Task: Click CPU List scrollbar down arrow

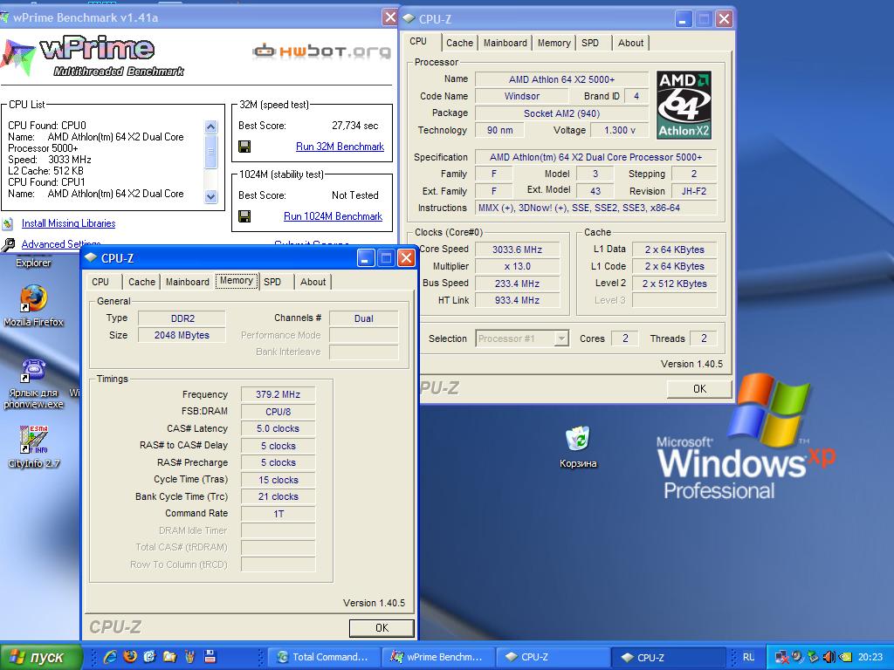Action: [211, 196]
